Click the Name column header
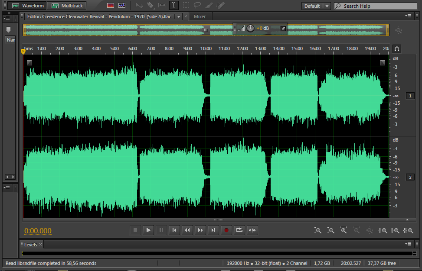The height and width of the screenshot is (271, 422). coord(11,40)
